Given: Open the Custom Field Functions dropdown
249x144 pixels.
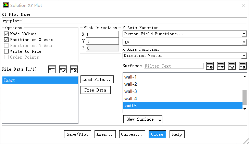Looking at the screenshot, I should [x=185, y=34].
